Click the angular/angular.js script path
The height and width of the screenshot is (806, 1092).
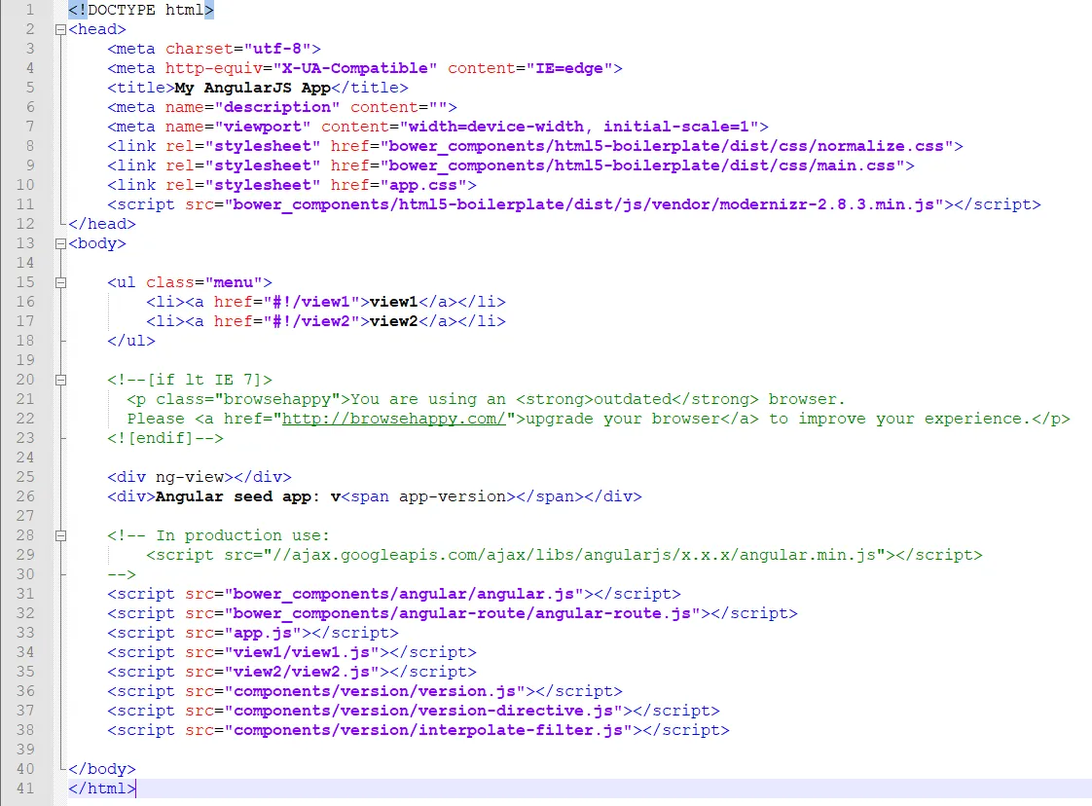tap(404, 594)
